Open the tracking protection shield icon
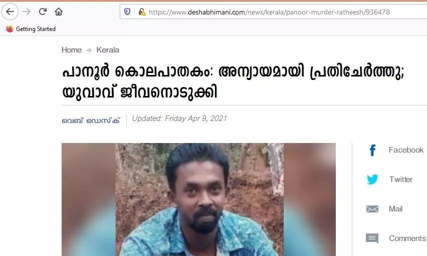 click(x=127, y=11)
